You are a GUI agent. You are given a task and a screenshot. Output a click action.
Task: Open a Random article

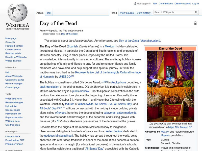tap(13, 53)
